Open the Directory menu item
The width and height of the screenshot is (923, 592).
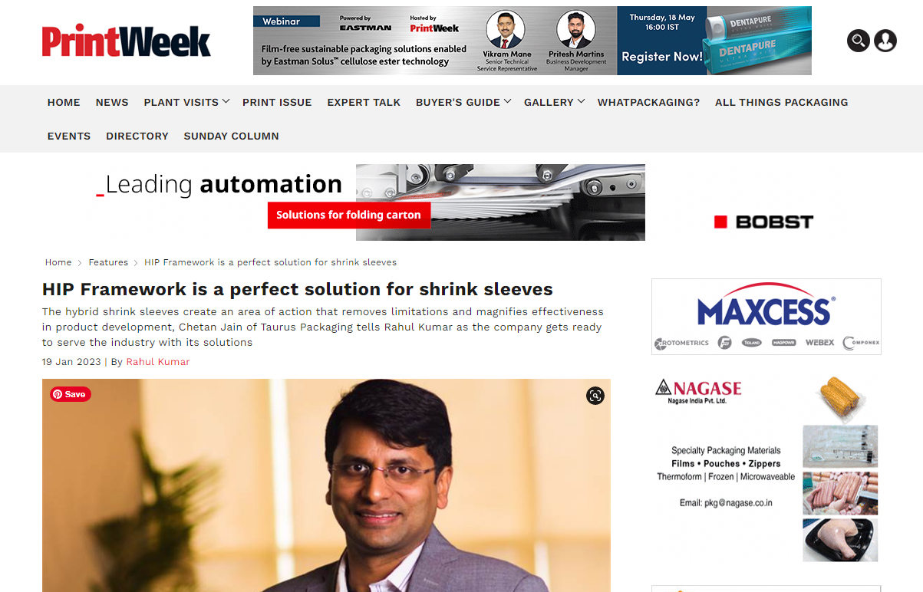137,136
